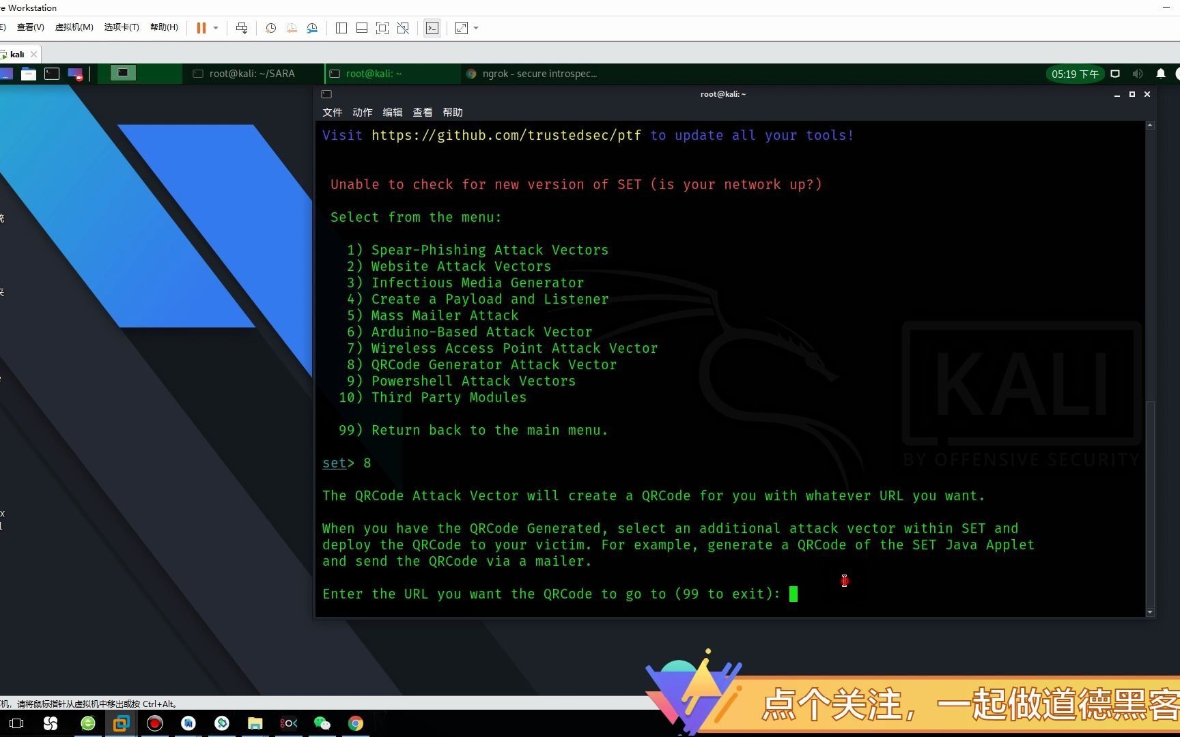The height and width of the screenshot is (737, 1180).
Task: Click the underlined set prompt text
Action: 335,463
